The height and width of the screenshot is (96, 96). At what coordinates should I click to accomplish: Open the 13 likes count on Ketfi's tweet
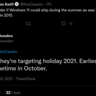click(x=71, y=24)
